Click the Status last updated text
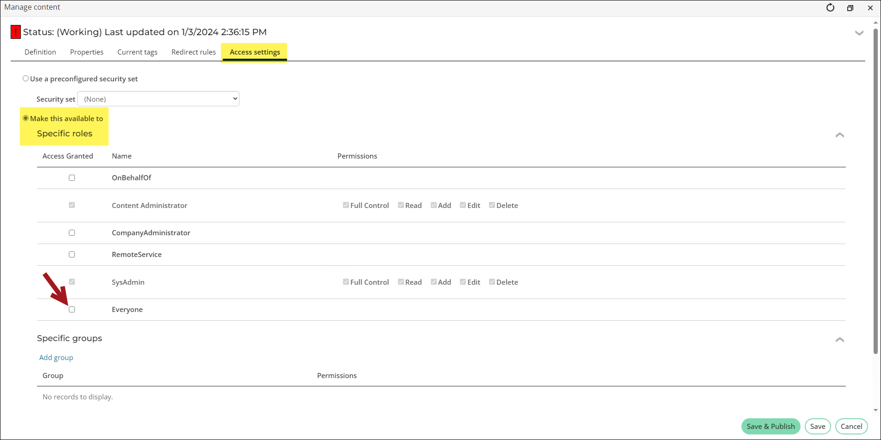Viewport: 881px width, 440px height. tap(145, 32)
